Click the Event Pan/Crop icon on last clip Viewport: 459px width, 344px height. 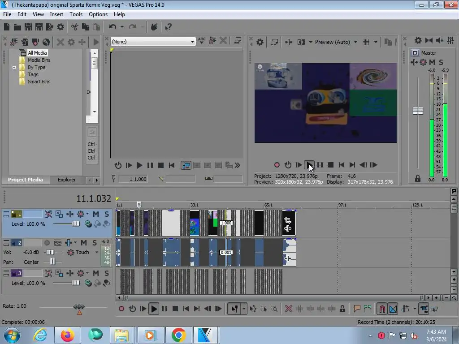click(x=287, y=220)
